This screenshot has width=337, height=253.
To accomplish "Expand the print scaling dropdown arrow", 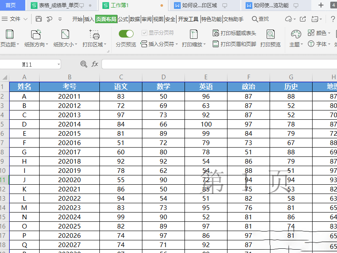I will pyautogui.click(x=205, y=44).
